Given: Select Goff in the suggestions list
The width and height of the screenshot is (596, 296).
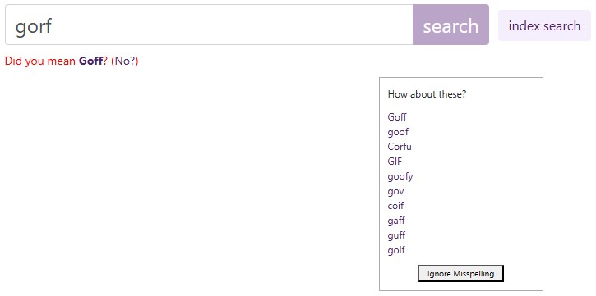Looking at the screenshot, I should tap(397, 117).
